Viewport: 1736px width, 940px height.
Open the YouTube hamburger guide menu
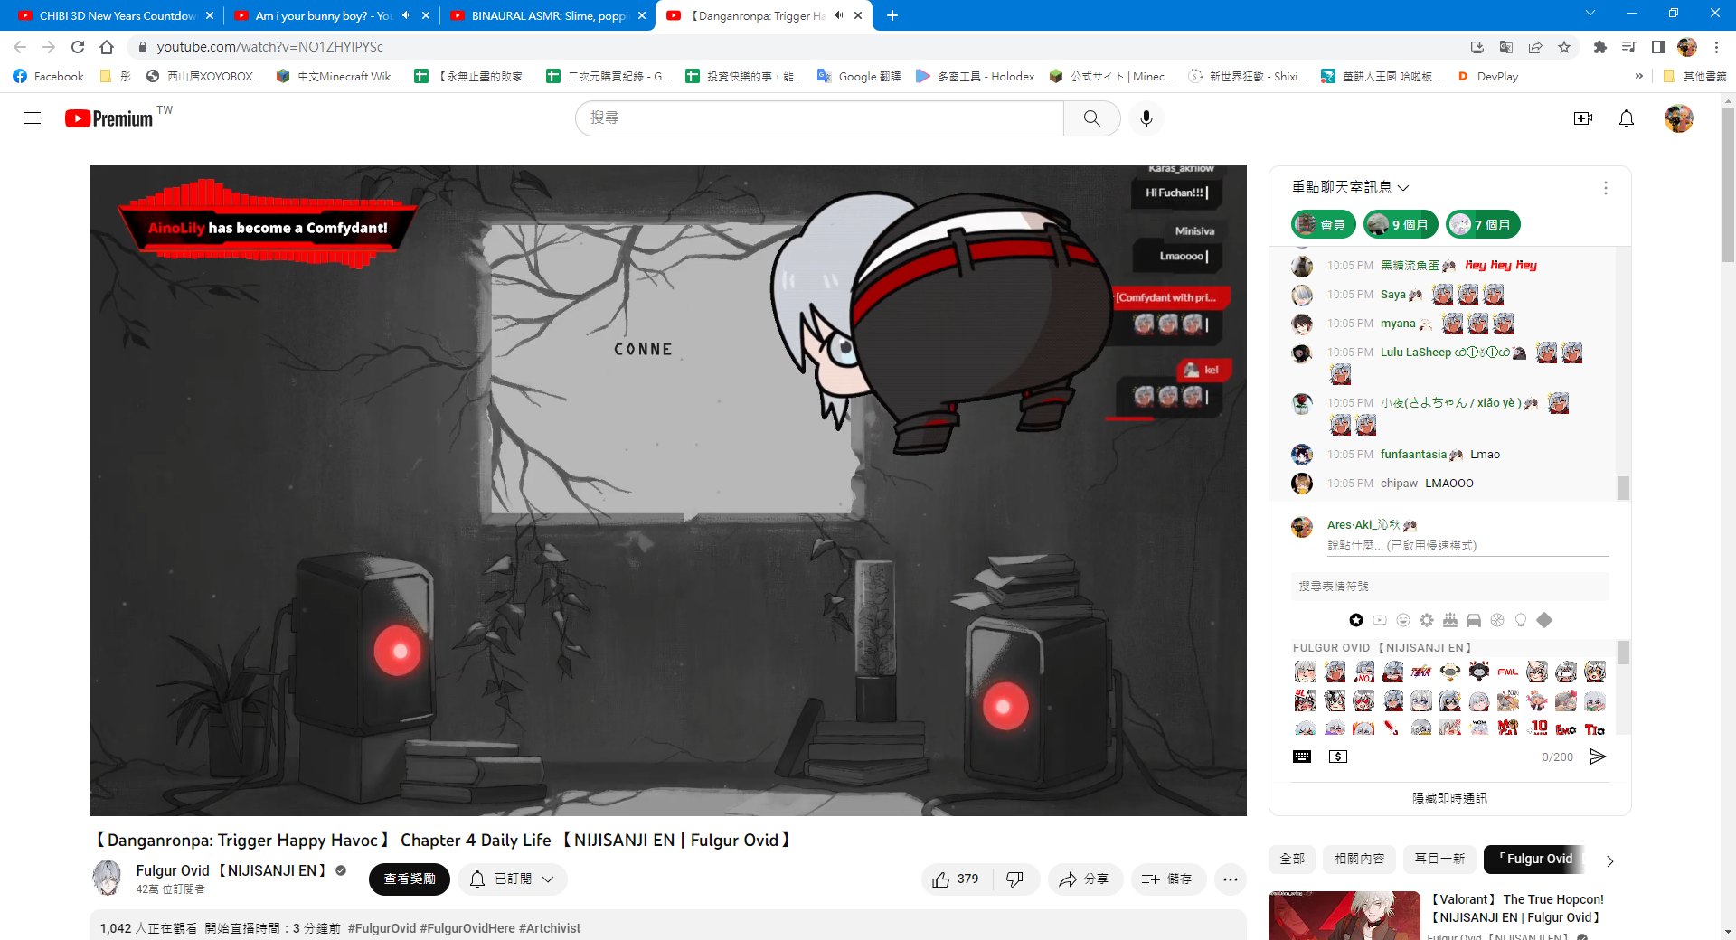click(x=33, y=118)
